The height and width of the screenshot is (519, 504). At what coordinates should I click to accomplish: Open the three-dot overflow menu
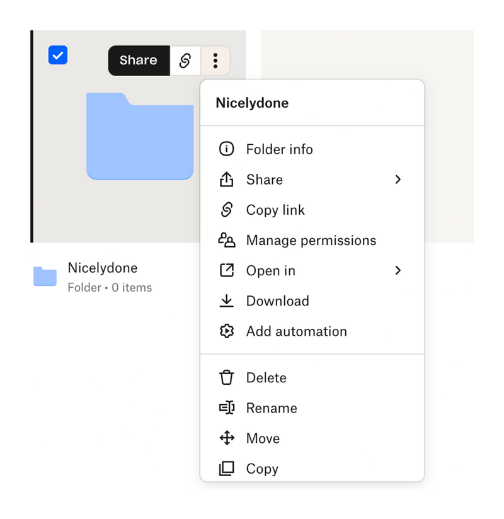click(x=215, y=60)
